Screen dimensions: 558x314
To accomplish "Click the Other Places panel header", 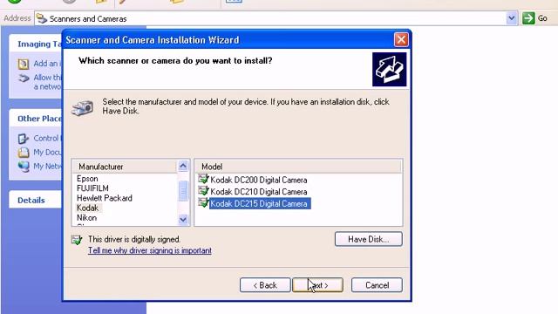I will [x=35, y=119].
